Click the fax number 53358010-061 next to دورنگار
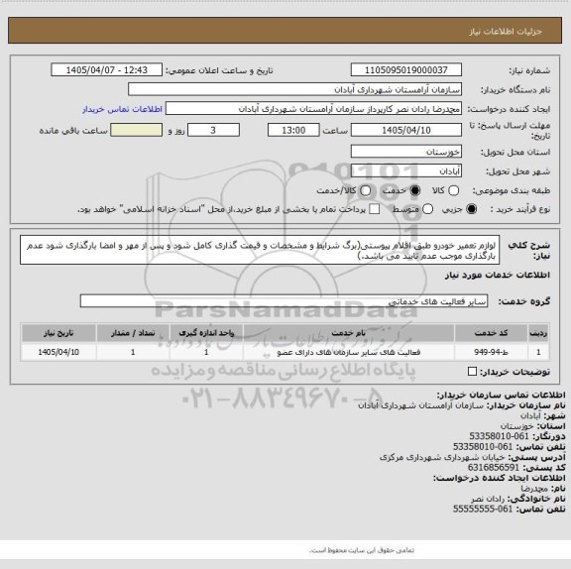The image size is (571, 569). 499,436
